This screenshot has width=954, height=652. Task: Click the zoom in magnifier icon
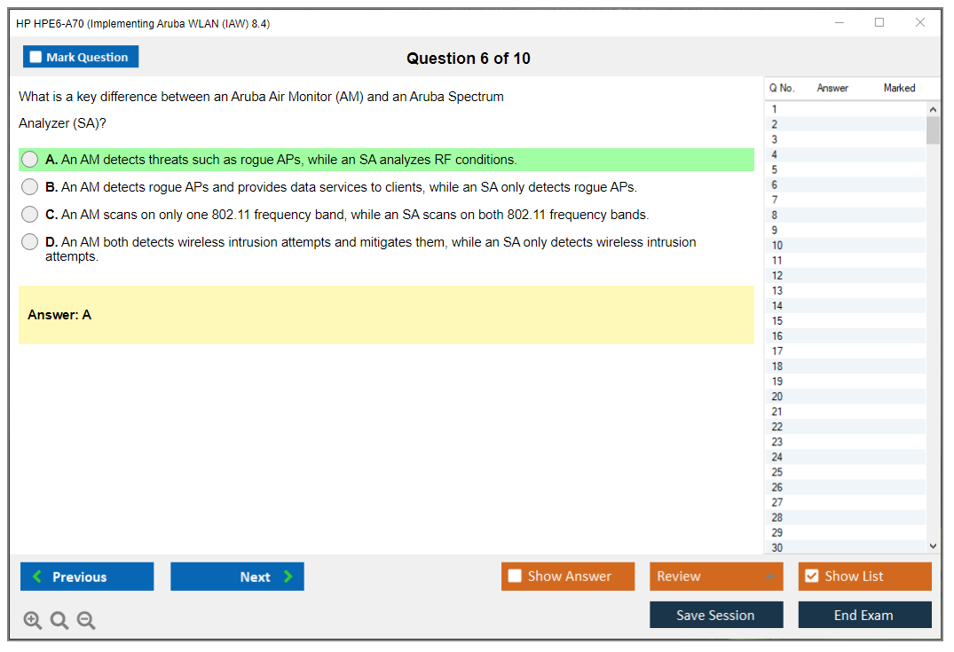(33, 621)
